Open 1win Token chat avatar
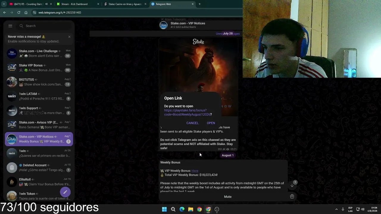 click(12, 196)
